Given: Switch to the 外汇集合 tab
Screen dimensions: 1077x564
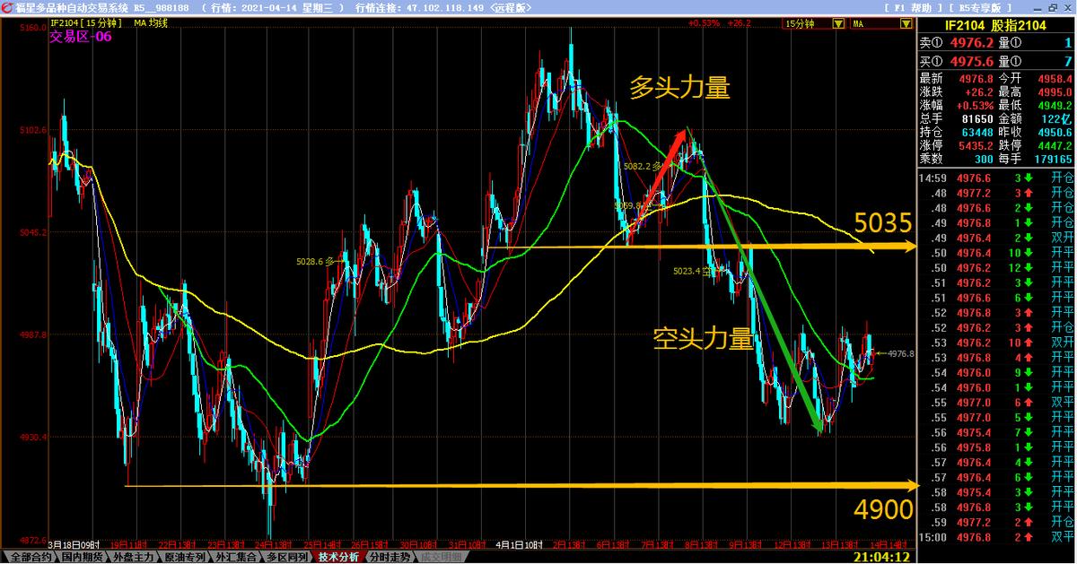Looking at the screenshot, I should coord(236,557).
